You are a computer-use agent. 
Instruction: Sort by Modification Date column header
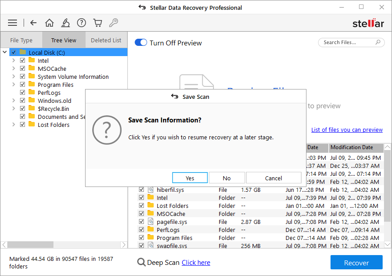click(356, 147)
